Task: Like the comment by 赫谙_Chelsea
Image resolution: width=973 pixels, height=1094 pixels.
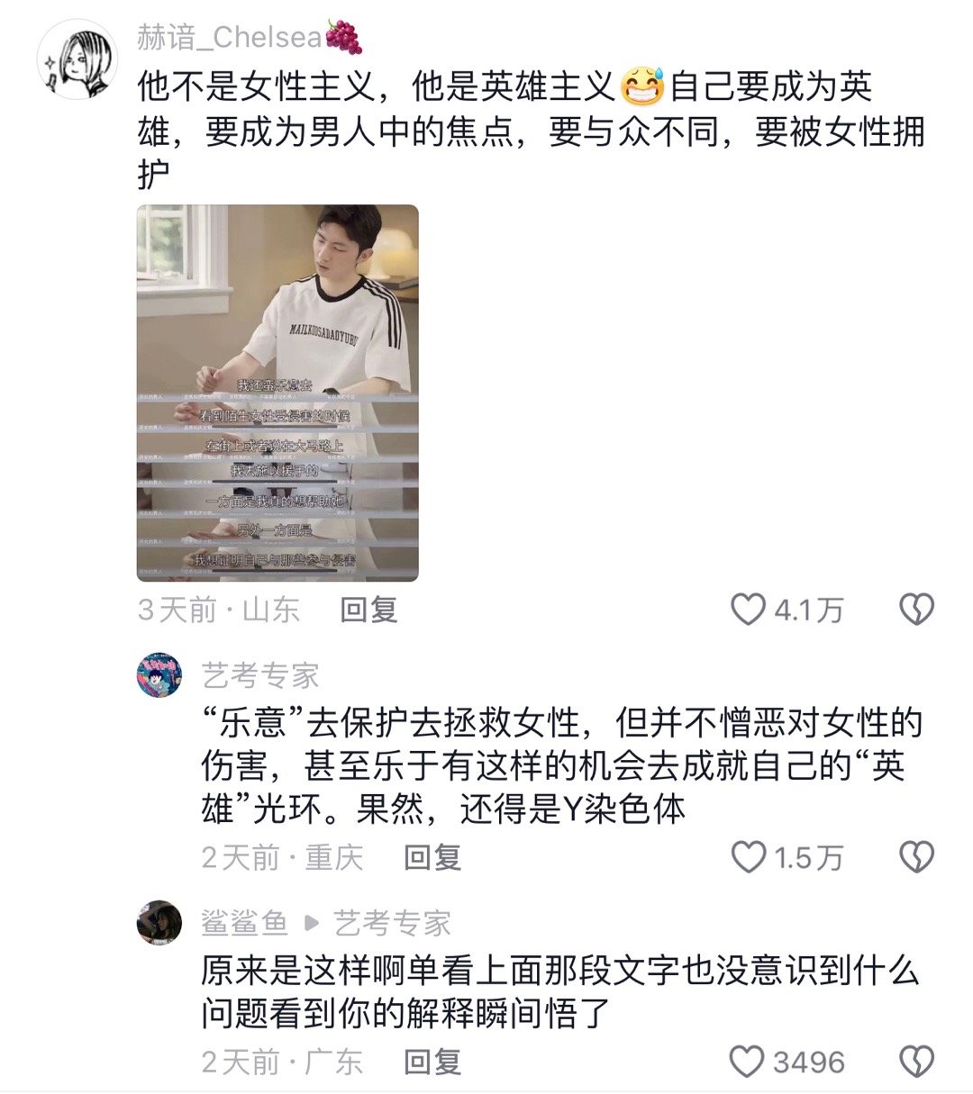Action: (x=747, y=610)
